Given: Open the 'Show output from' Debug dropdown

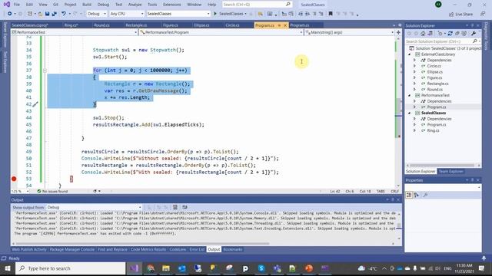Looking at the screenshot, I should 95,207.
